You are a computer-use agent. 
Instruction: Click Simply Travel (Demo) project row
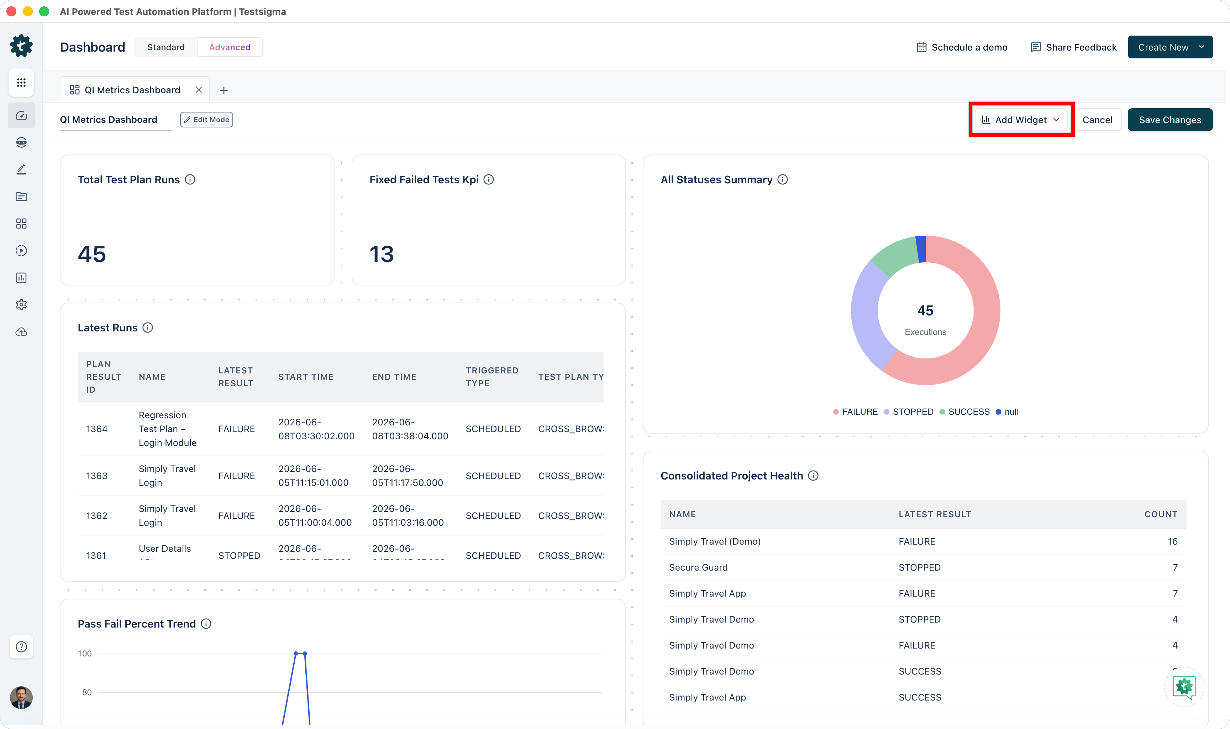tap(923, 541)
